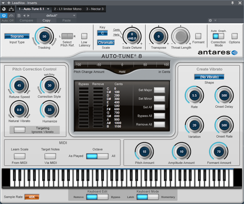
Task: Open the Key C selector
Action: pos(102,33)
